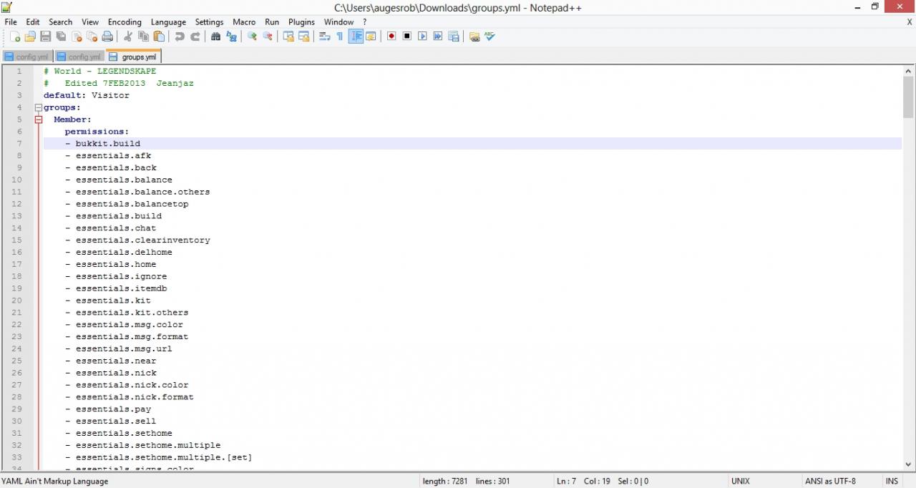Collapse the groups: fold marker on line 4
Screen dimensions: 916x488
click(39, 107)
